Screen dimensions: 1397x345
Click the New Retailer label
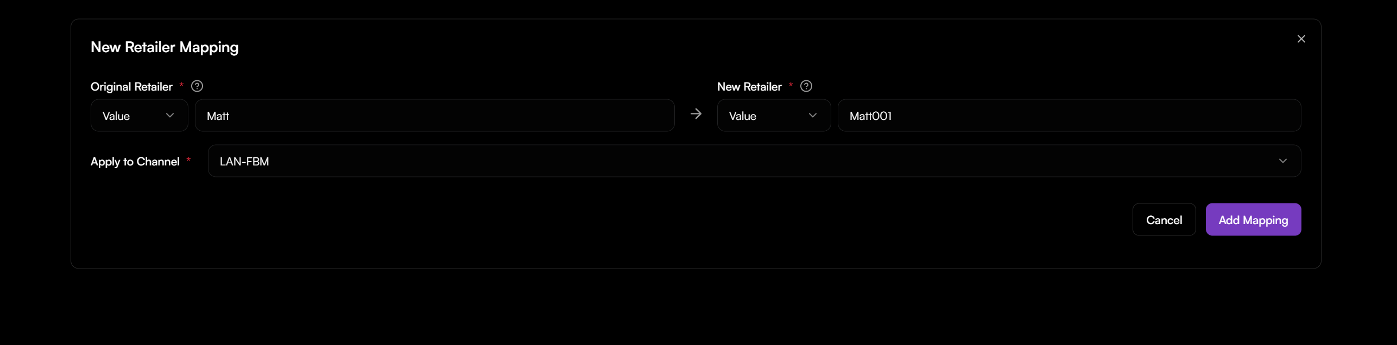point(749,87)
